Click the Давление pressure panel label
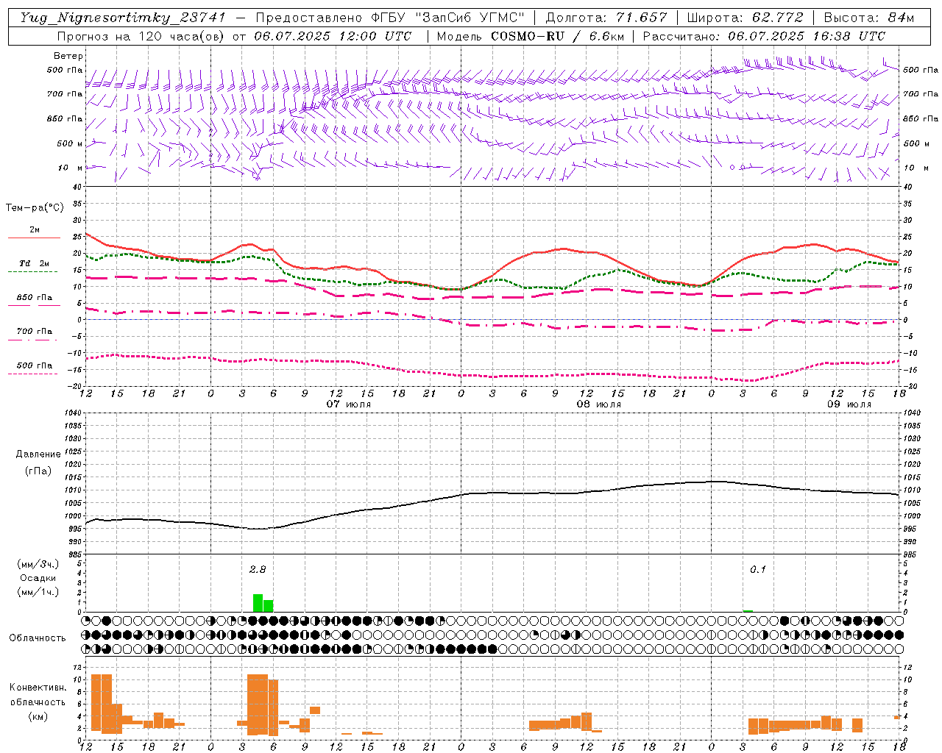The image size is (942, 753). [38, 454]
